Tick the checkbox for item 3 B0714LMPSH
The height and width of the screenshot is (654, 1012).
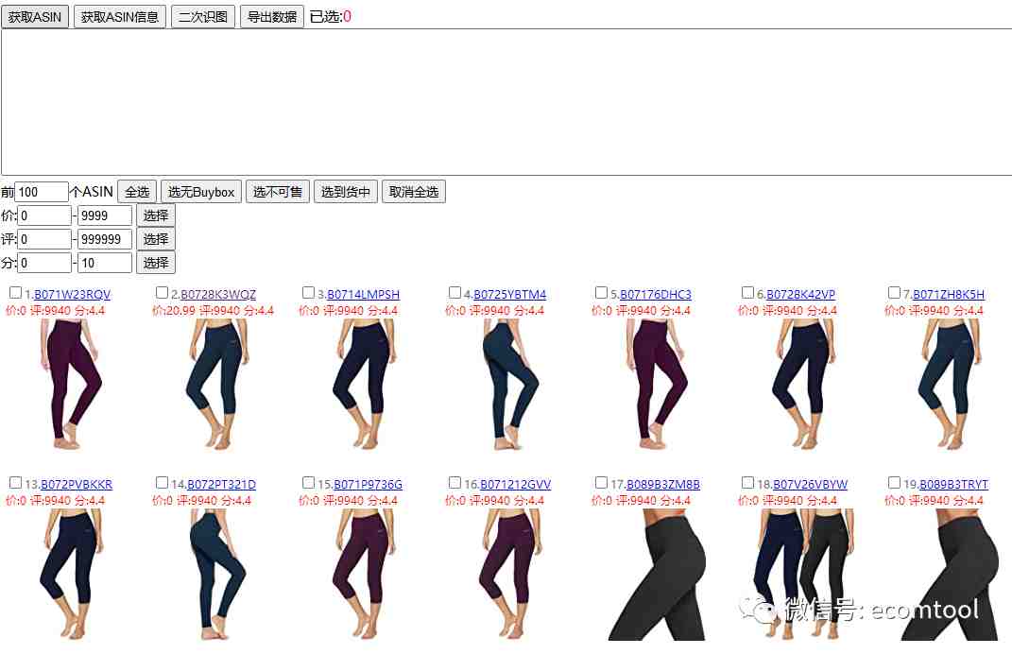pos(308,292)
